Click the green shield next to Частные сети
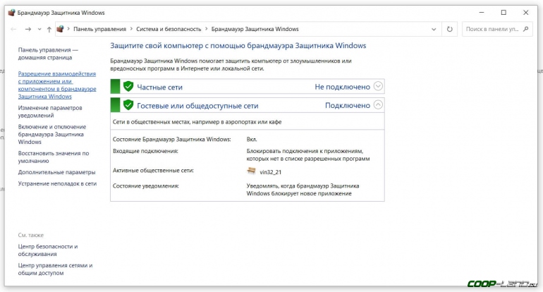The width and height of the screenshot is (543, 292). coord(128,86)
